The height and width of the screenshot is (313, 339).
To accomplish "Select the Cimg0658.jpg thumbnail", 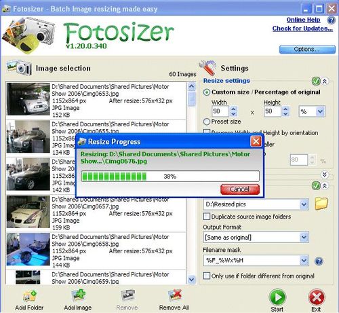I will [28, 249].
